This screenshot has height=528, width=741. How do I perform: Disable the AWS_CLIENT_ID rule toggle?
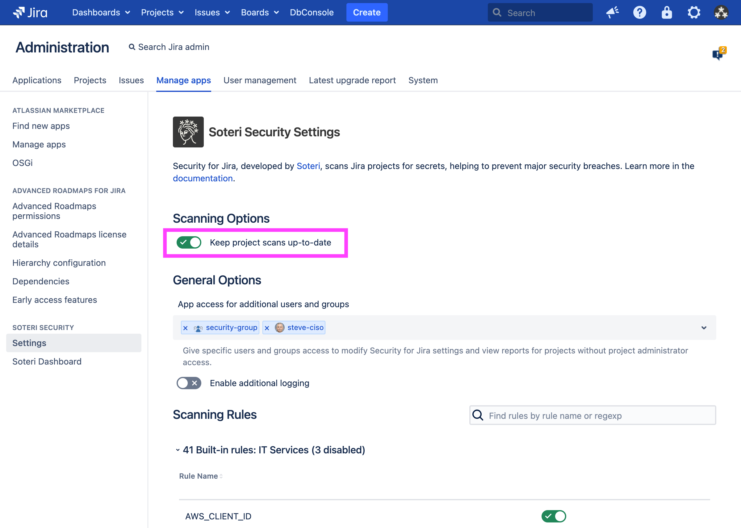click(554, 516)
